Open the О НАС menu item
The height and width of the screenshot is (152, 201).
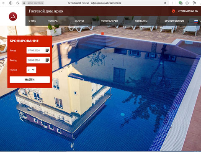click(32, 21)
